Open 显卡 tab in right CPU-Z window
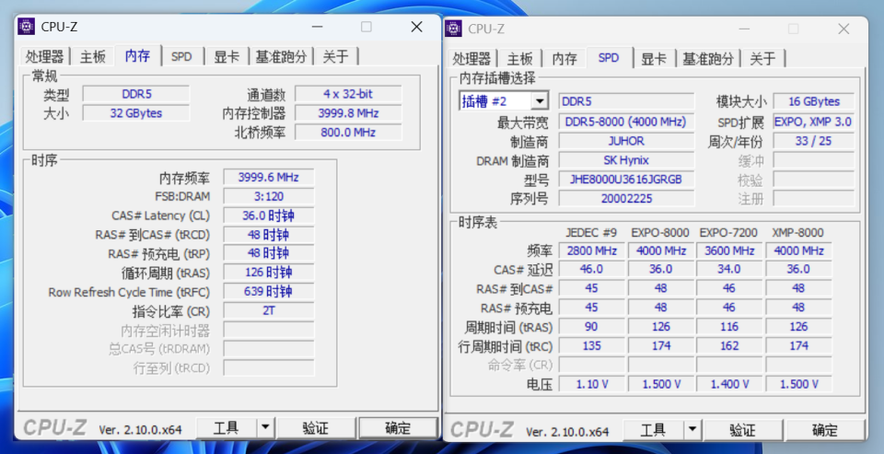Screen dimensions: 884x454 [x=654, y=58]
